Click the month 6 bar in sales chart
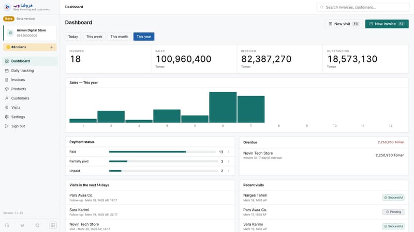 (223, 107)
